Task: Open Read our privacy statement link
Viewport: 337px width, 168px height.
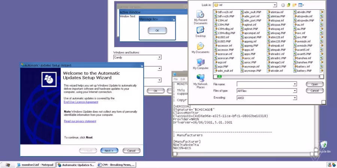Action: (80, 121)
